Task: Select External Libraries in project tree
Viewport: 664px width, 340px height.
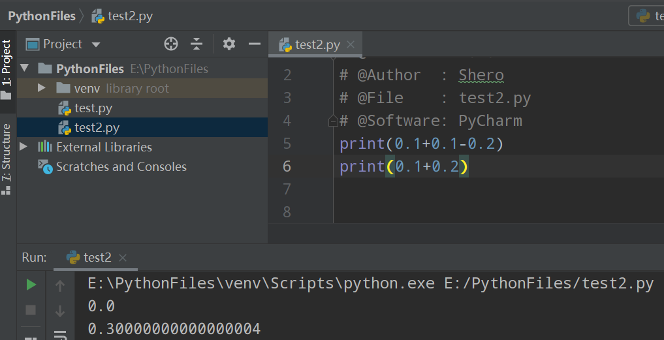Action: [104, 147]
